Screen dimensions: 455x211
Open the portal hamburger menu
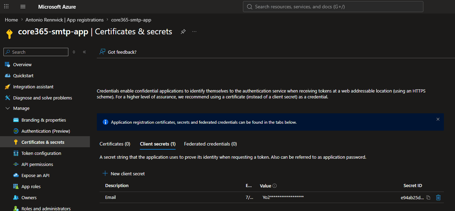23,7
